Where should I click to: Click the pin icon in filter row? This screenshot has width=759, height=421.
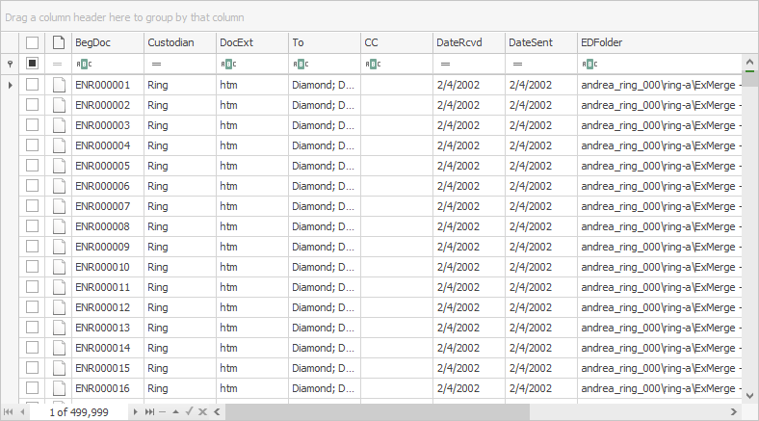pyautogui.click(x=10, y=64)
